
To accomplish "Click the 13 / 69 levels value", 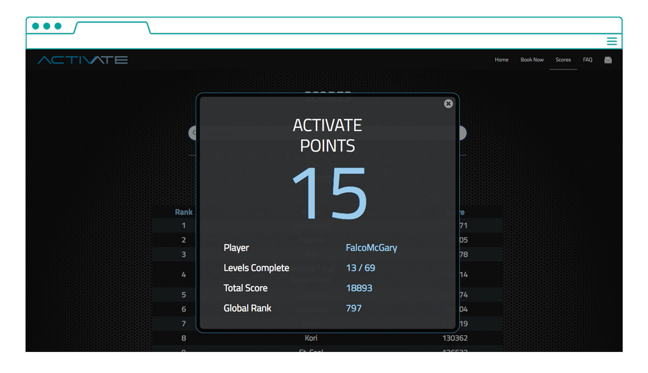I will (360, 268).
